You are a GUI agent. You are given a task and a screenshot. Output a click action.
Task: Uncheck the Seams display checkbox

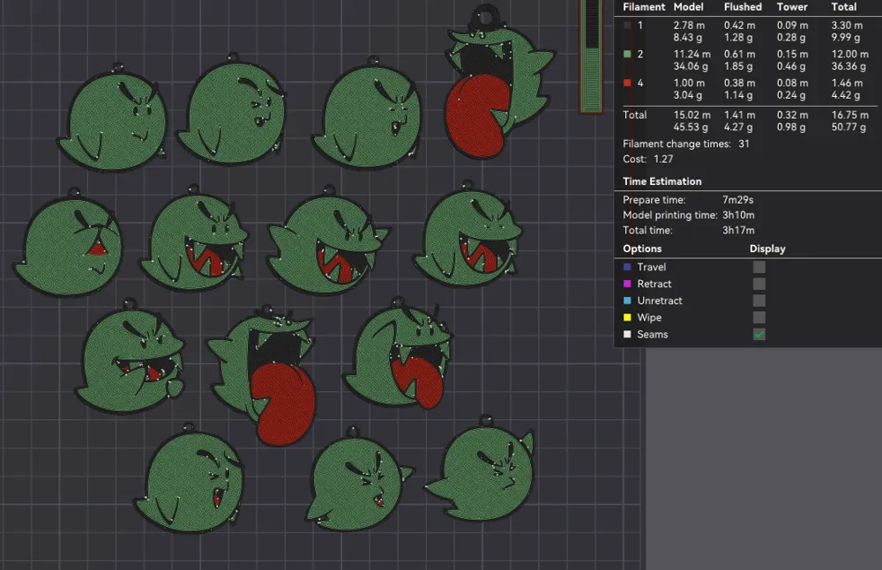tap(759, 335)
